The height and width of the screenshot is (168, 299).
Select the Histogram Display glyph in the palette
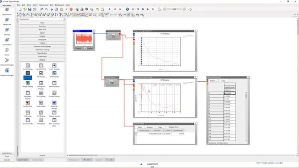[x=41, y=85]
